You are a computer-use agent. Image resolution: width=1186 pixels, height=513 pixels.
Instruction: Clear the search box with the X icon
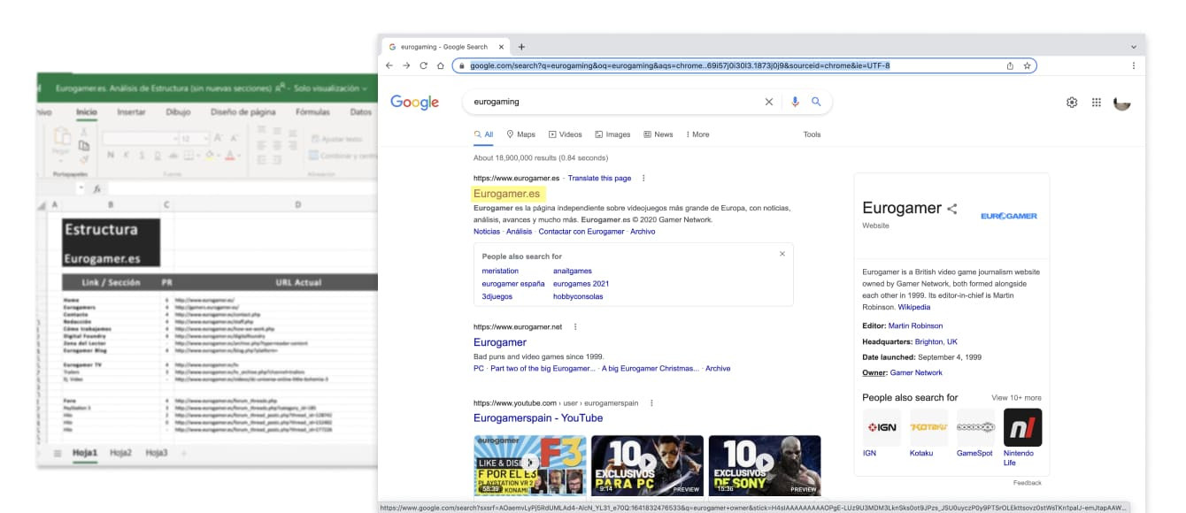(768, 102)
